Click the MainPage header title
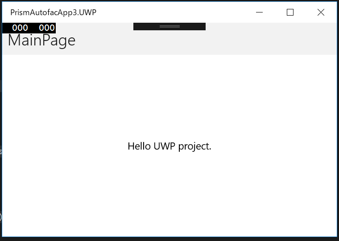This screenshot has height=241, width=339. pyautogui.click(x=41, y=41)
